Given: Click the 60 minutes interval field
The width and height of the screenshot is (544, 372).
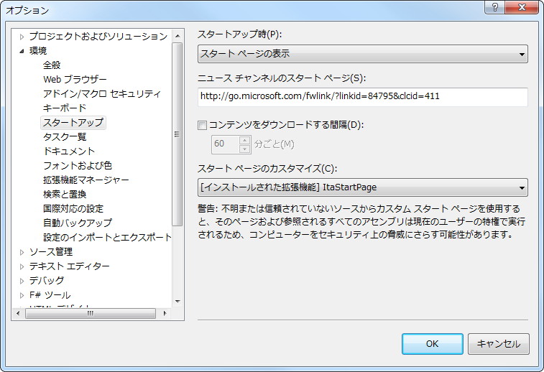Looking at the screenshot, I should tap(225, 144).
